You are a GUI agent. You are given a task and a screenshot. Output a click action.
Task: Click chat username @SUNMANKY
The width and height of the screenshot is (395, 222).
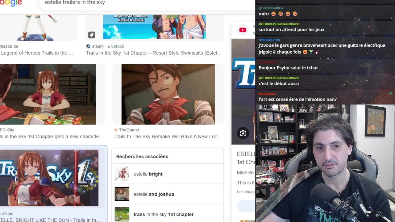(x=268, y=94)
